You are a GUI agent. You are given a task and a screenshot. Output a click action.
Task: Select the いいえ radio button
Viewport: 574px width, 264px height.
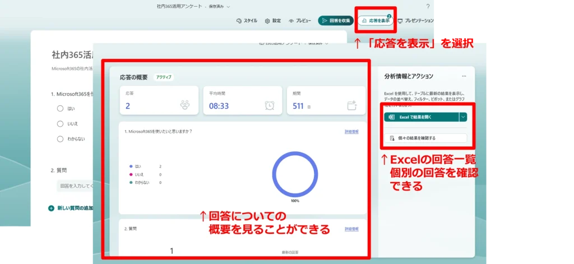[60, 124]
